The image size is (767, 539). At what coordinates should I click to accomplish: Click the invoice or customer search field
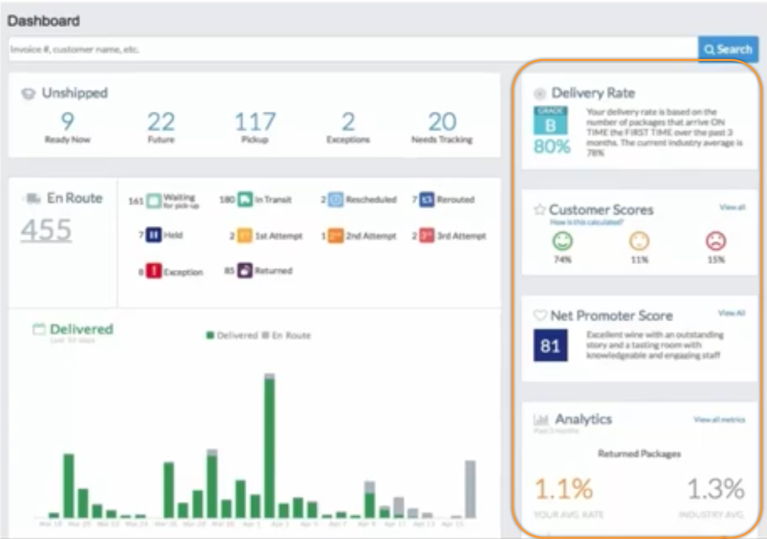click(x=352, y=49)
